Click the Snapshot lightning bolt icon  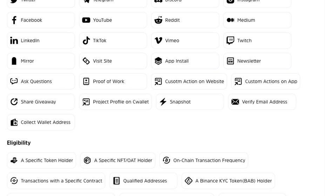click(163, 102)
